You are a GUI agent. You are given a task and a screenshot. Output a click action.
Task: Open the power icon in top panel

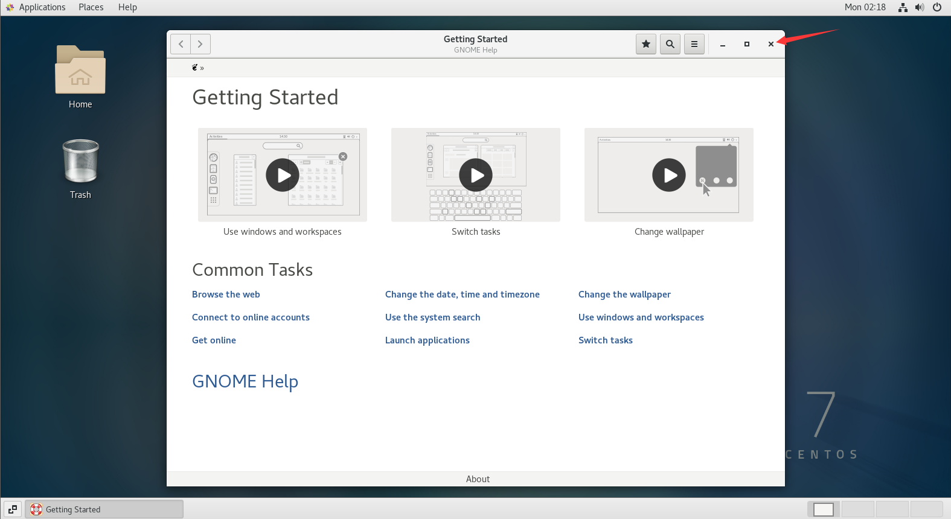937,7
